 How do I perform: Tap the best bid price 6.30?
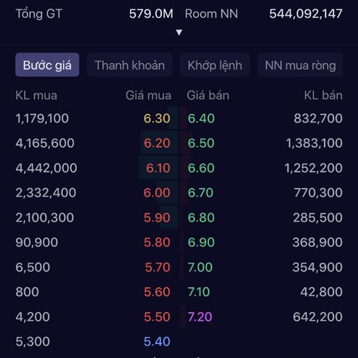[157, 118]
